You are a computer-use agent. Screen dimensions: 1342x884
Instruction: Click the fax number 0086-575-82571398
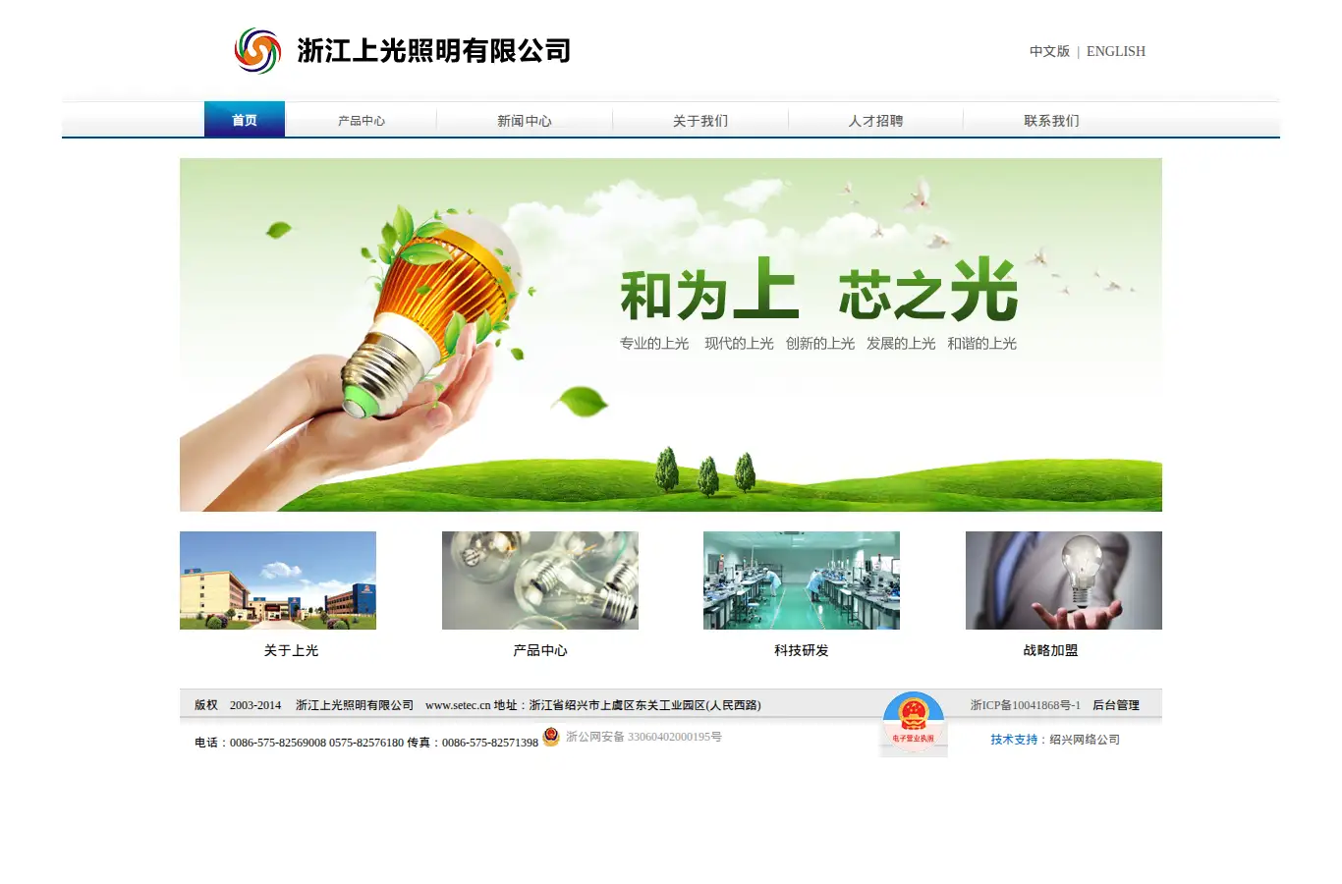(490, 743)
